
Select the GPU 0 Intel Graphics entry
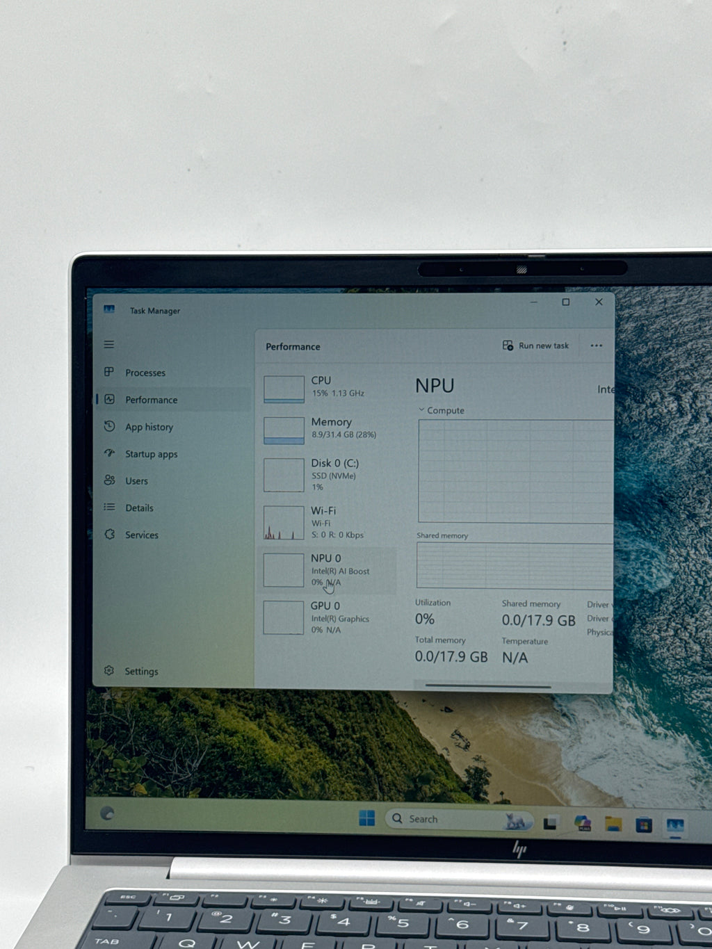coord(328,617)
